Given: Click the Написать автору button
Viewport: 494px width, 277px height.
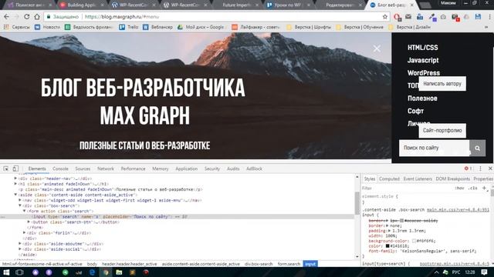Looking at the screenshot, I should tap(442, 84).
